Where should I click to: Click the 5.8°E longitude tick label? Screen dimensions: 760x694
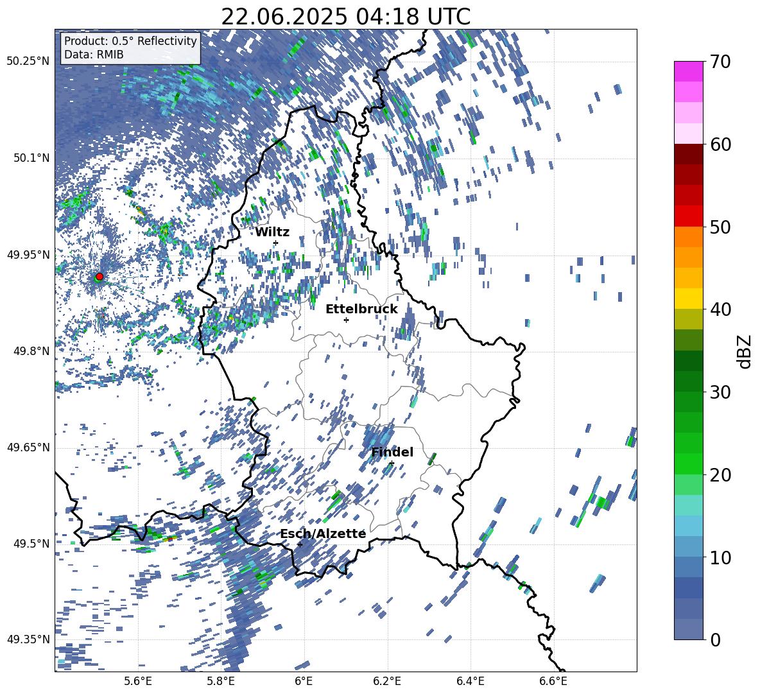pos(221,682)
